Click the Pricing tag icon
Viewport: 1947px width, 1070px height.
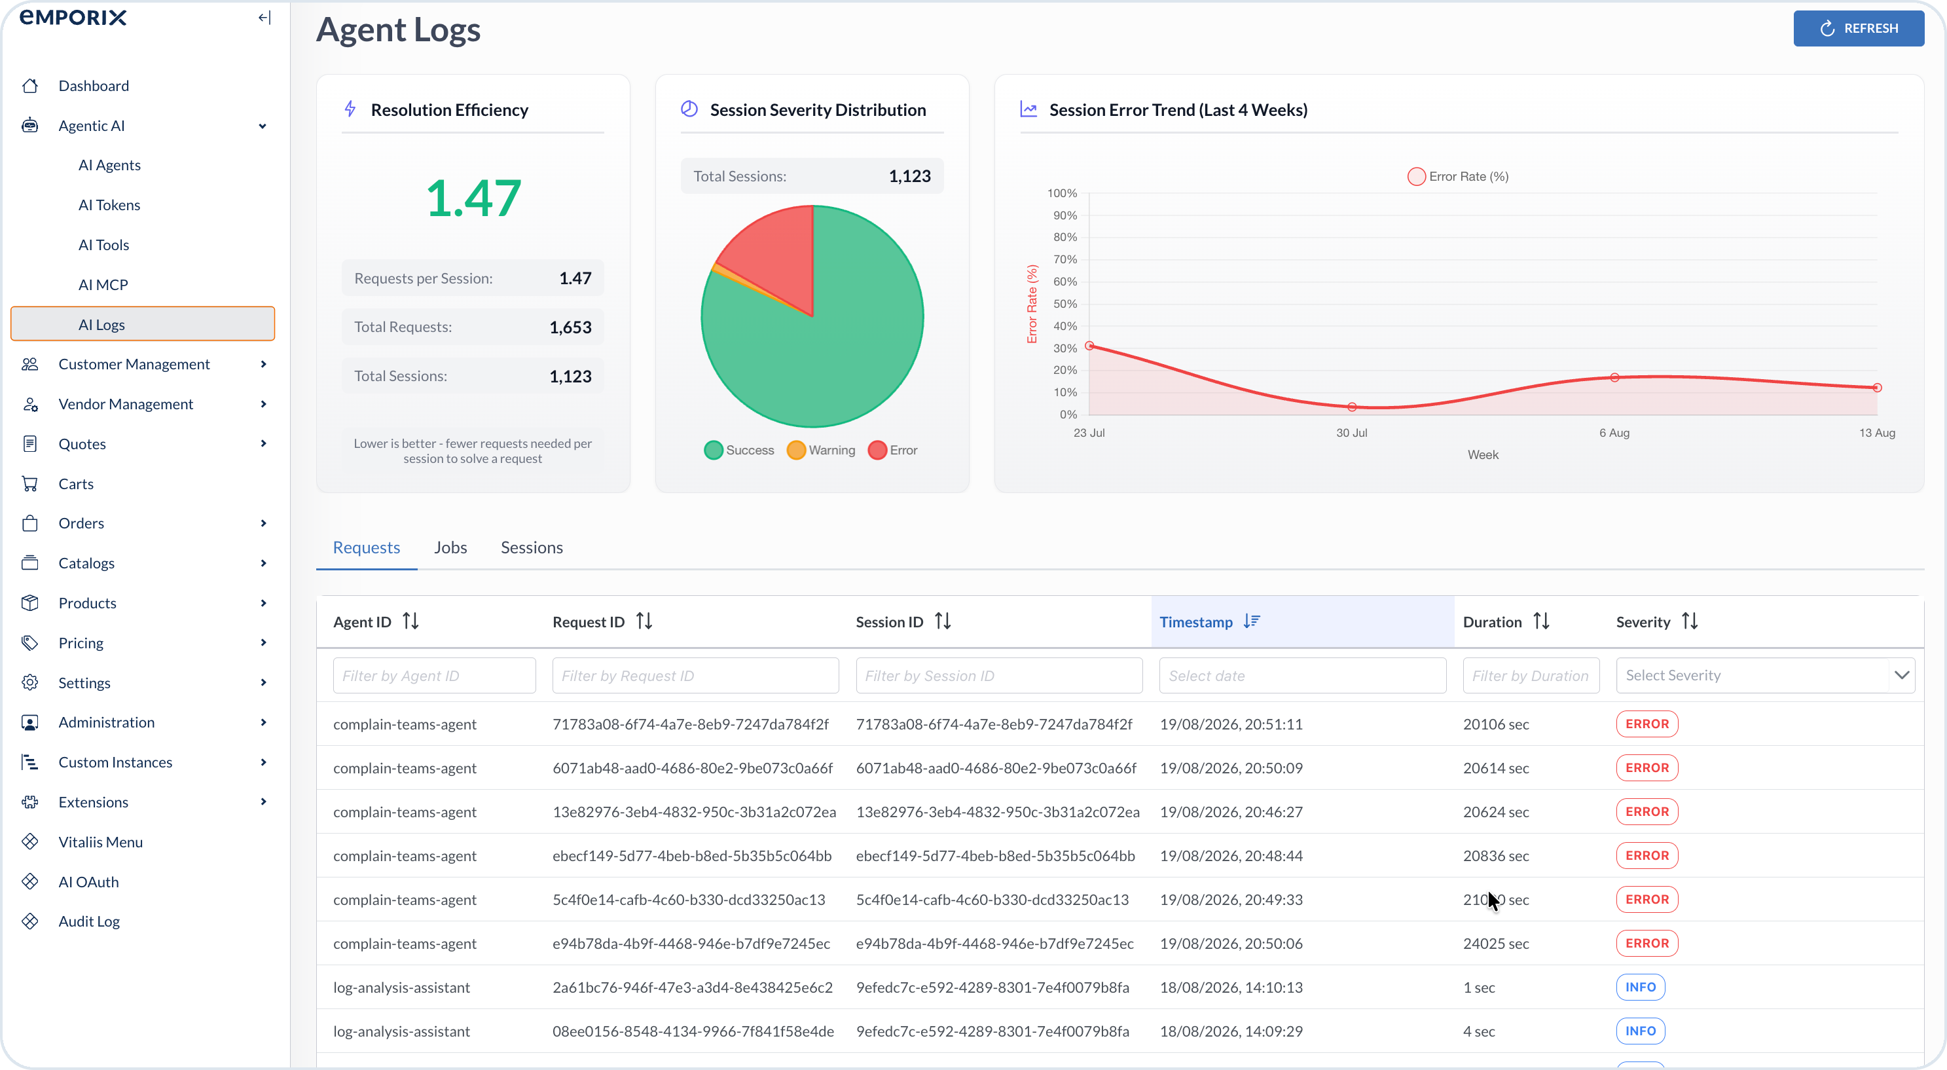coord(30,643)
